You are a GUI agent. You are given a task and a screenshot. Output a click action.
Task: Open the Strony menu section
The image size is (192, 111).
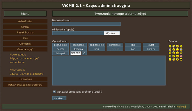[x=25, y=27]
